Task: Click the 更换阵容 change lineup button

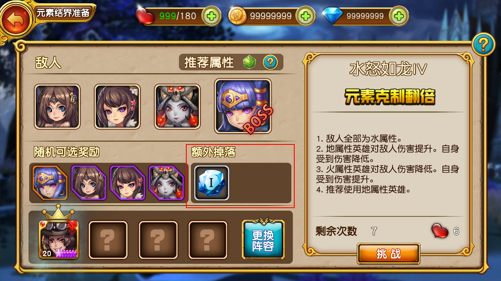Action: coord(263,240)
